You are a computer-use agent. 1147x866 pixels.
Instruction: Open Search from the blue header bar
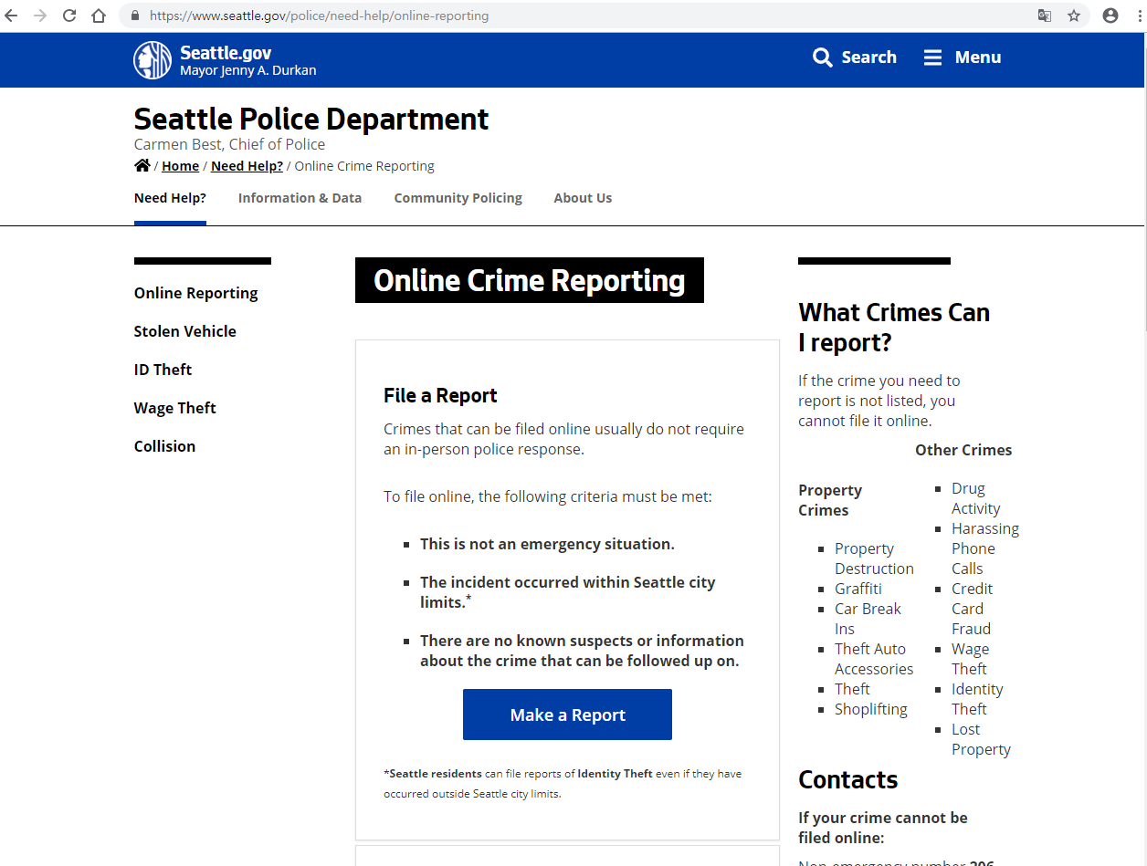click(855, 57)
